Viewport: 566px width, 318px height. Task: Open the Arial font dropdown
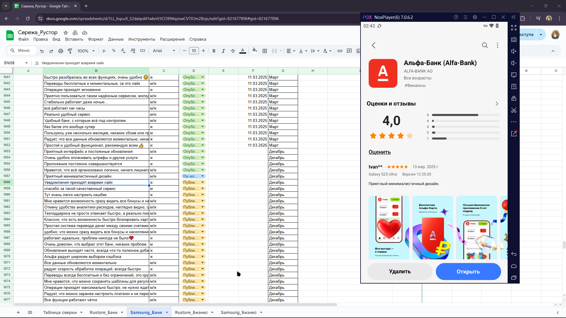point(164,51)
